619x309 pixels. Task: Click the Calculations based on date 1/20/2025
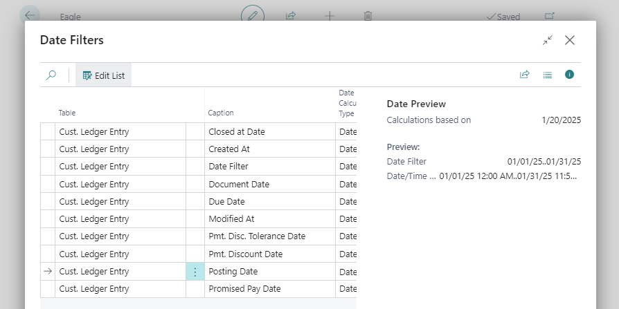pos(561,120)
